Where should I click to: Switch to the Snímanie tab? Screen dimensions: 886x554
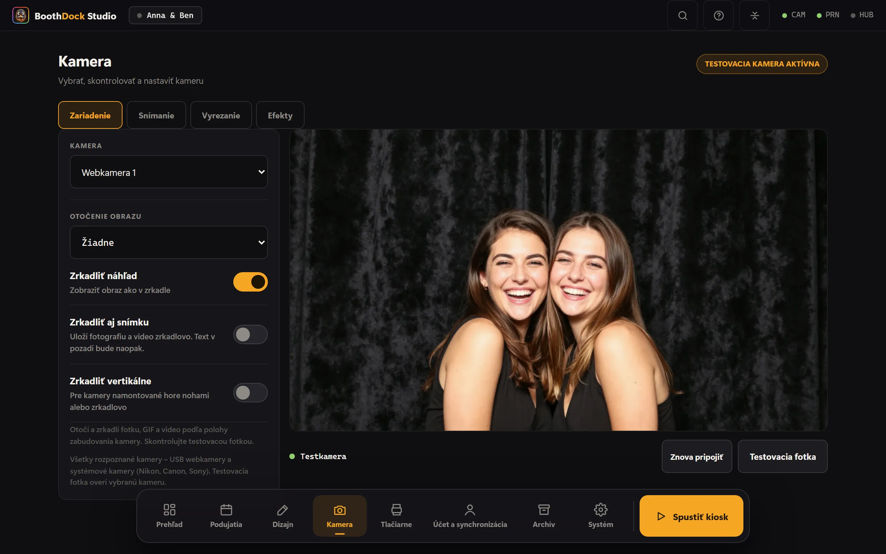[x=156, y=115]
